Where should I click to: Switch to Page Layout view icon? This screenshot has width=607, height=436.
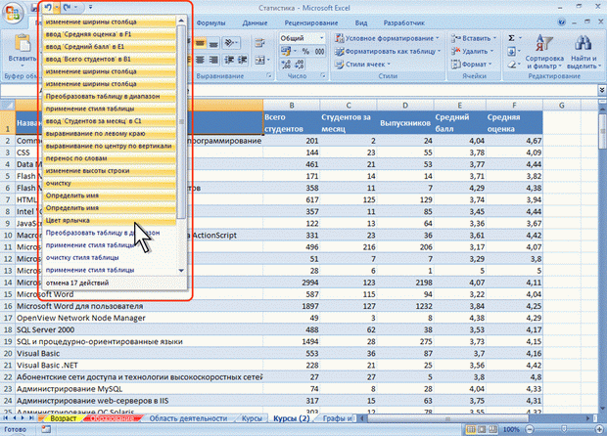[482, 429]
